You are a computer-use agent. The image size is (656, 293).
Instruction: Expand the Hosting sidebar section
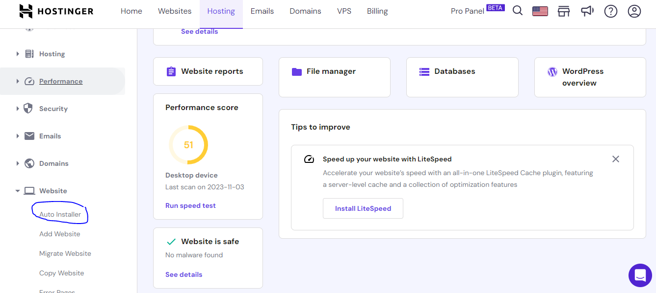52,54
